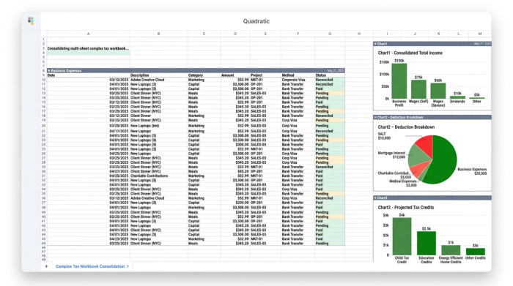Screen dimensions: 513x286
Task: Select column A header
Action: click(89, 34)
